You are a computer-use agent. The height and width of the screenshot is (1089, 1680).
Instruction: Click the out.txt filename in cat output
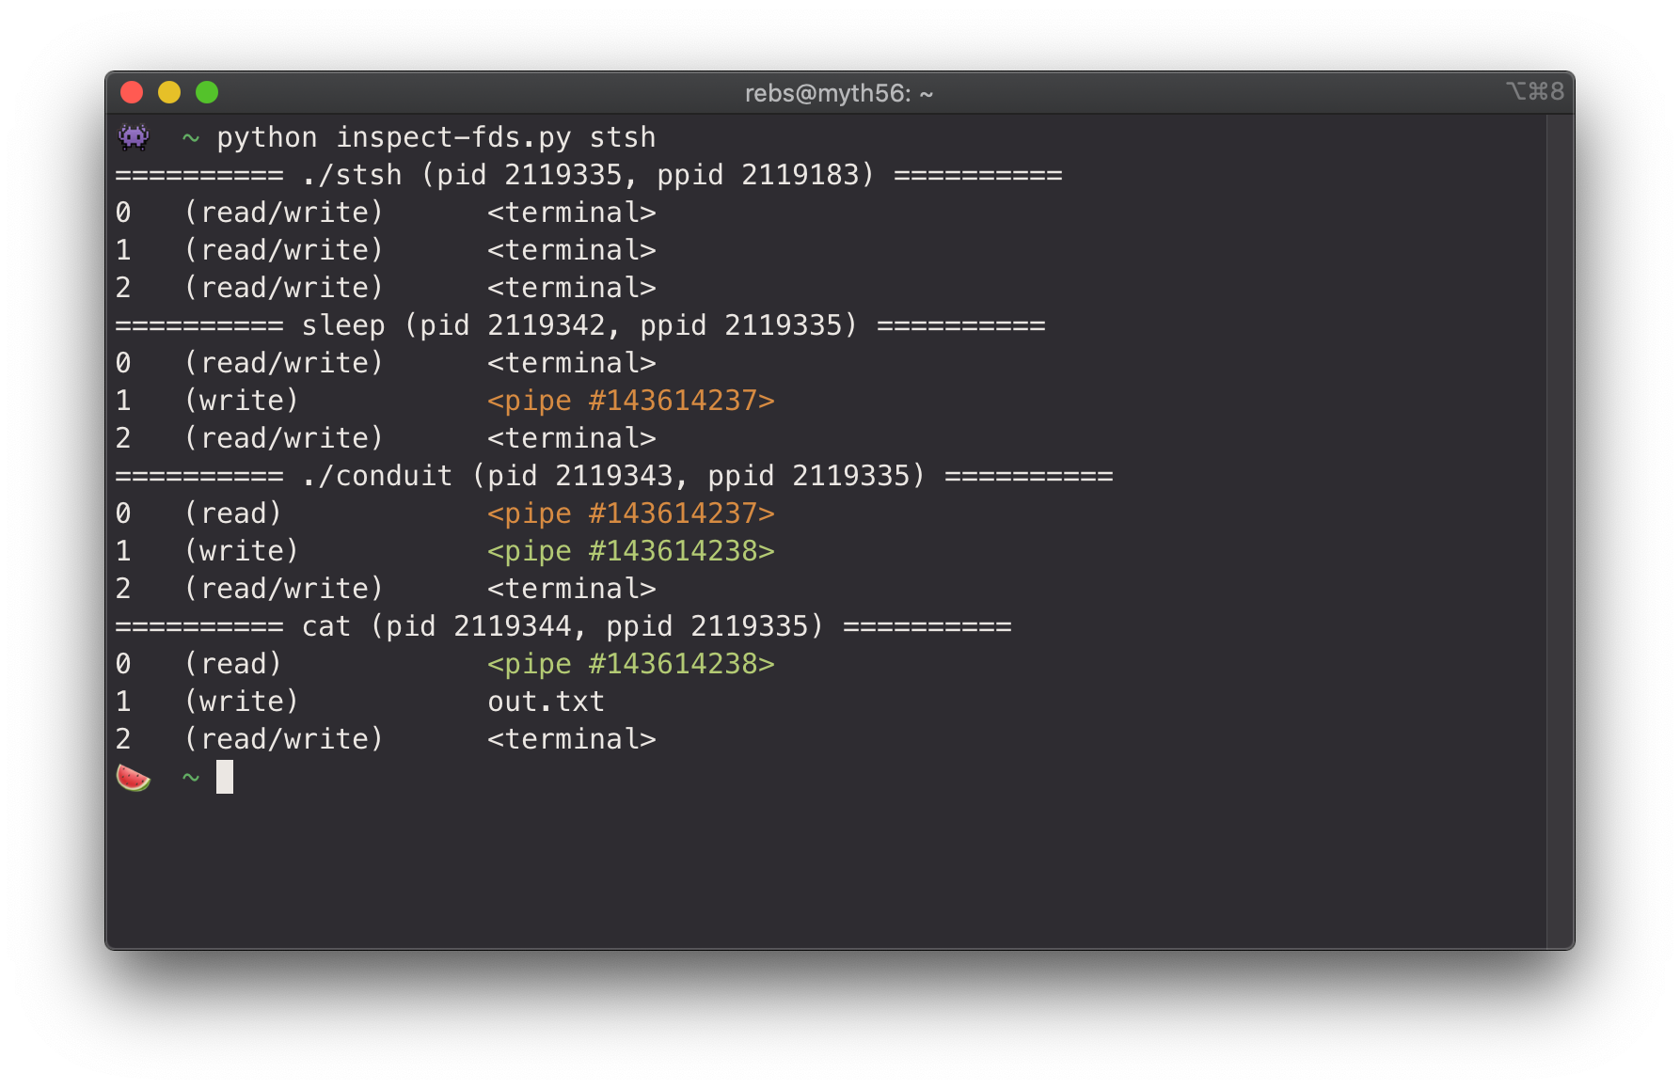(546, 702)
